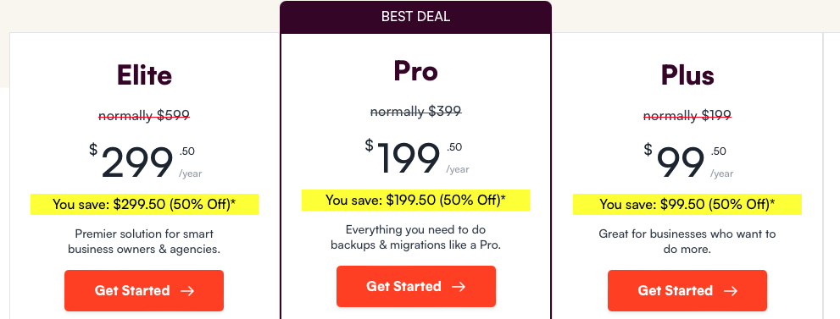This screenshot has width=840, height=319.
Task: Click the Pro plan heading
Action: point(415,70)
